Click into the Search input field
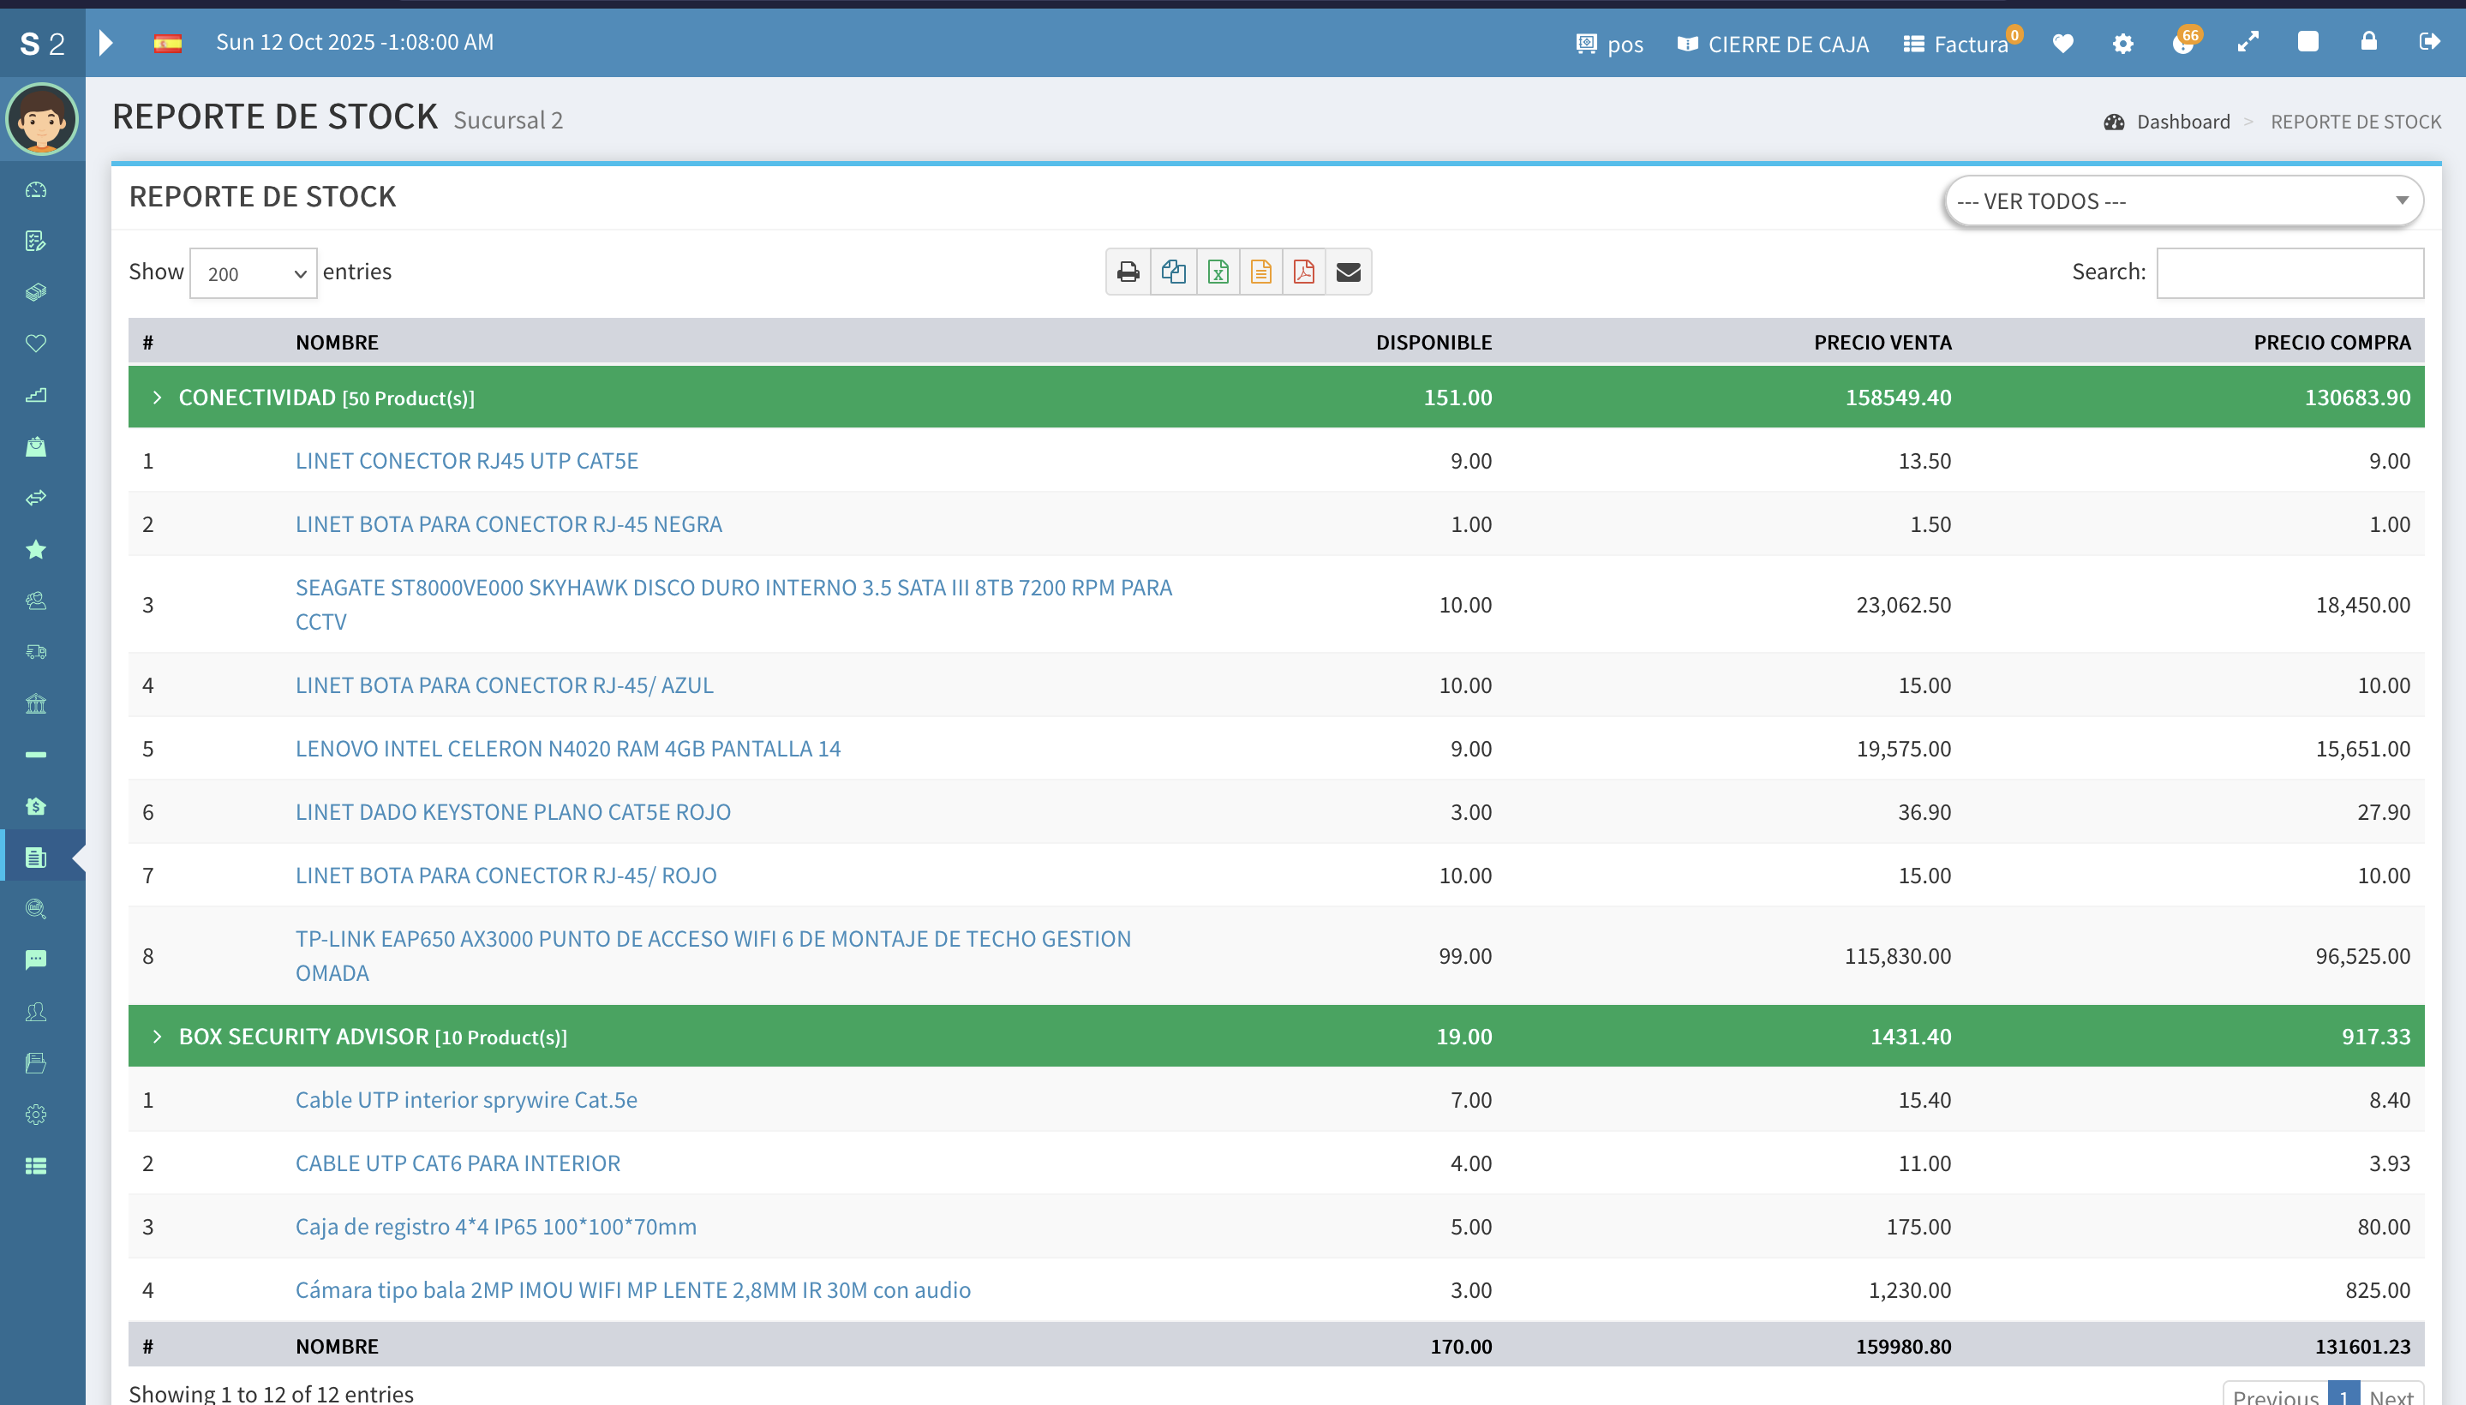Image resolution: width=2466 pixels, height=1405 pixels. point(2289,273)
